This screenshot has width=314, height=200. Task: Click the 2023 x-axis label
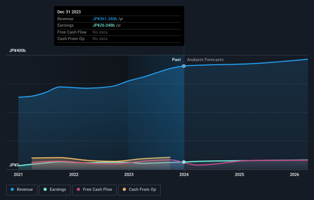(129, 174)
